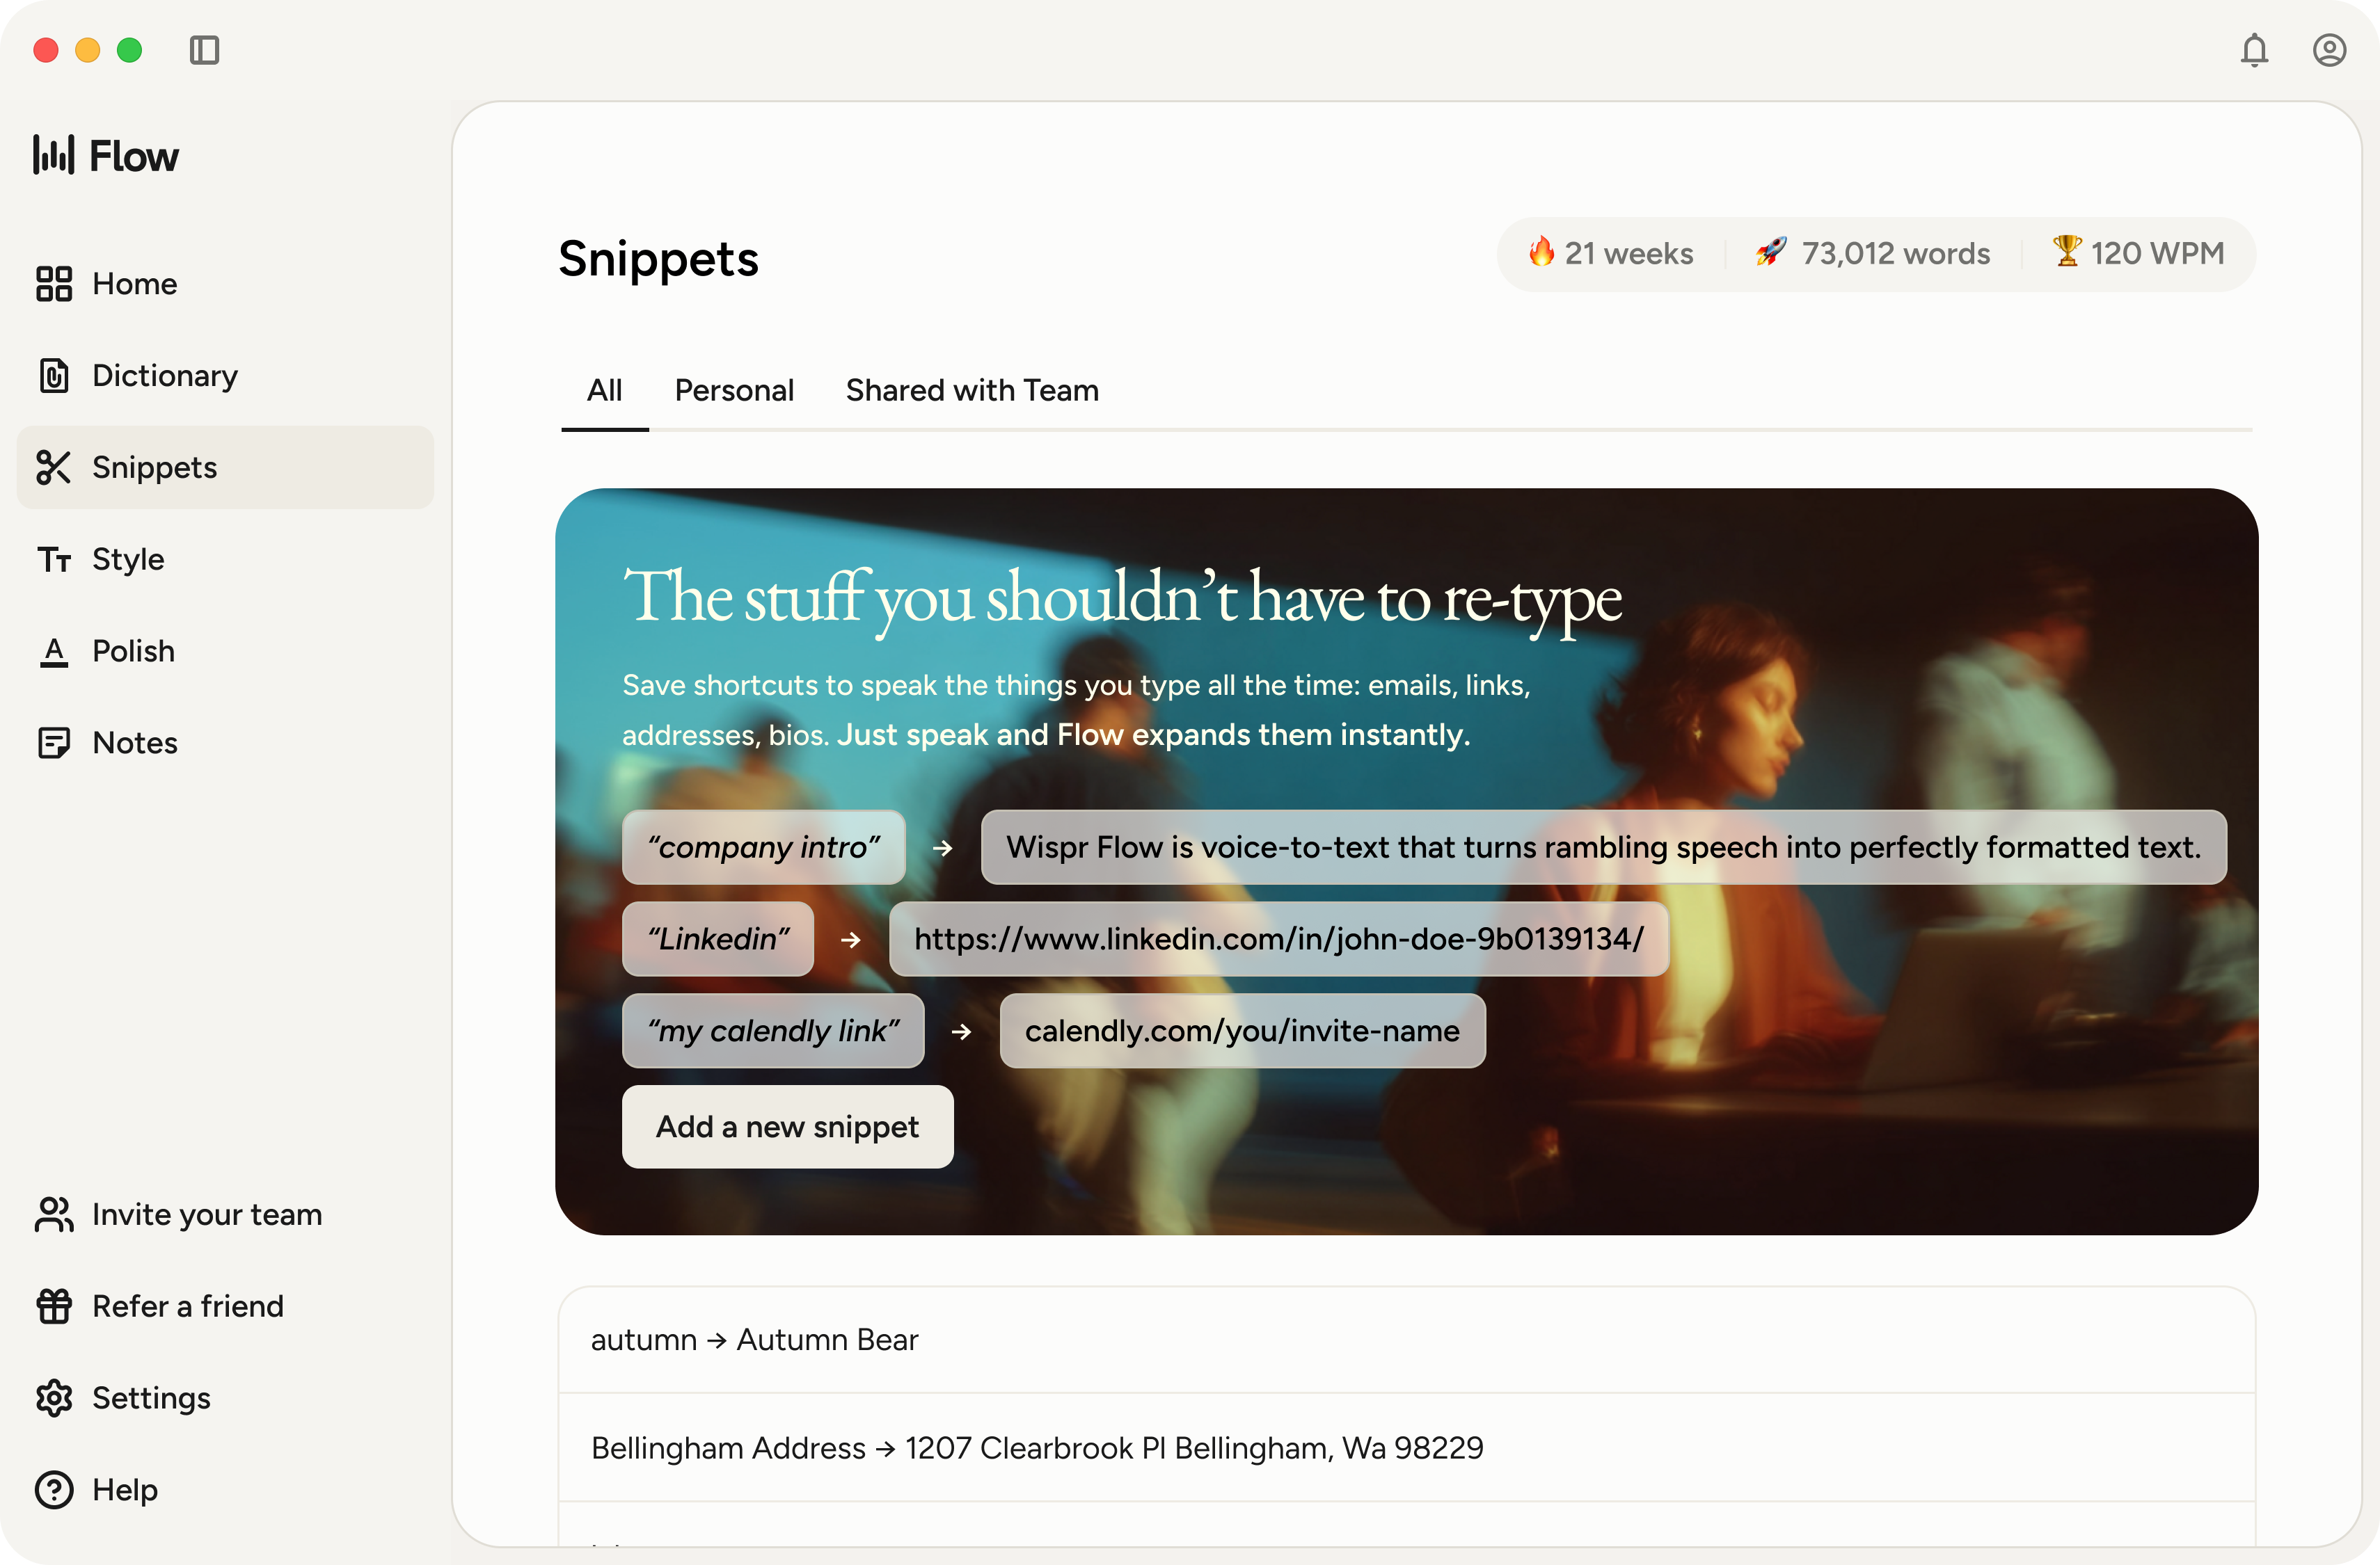Select the autumn → Autumn Bear snippet row
2380x1565 pixels.
click(754, 1339)
